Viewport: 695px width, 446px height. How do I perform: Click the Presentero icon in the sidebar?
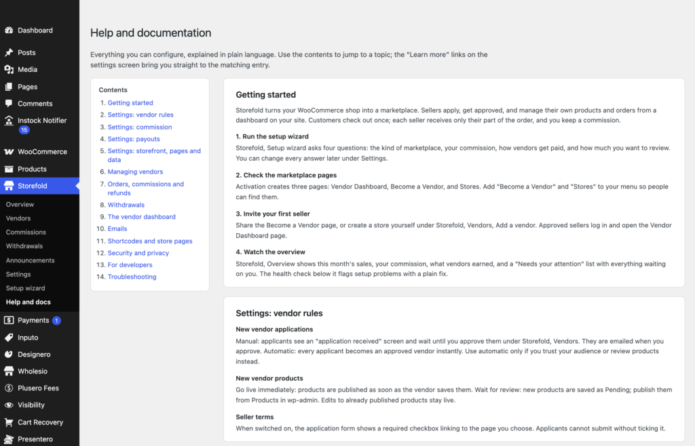pos(9,439)
